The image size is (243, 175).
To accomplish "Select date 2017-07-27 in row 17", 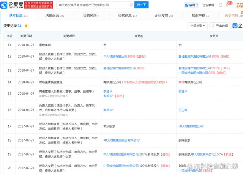I will point(26,126).
